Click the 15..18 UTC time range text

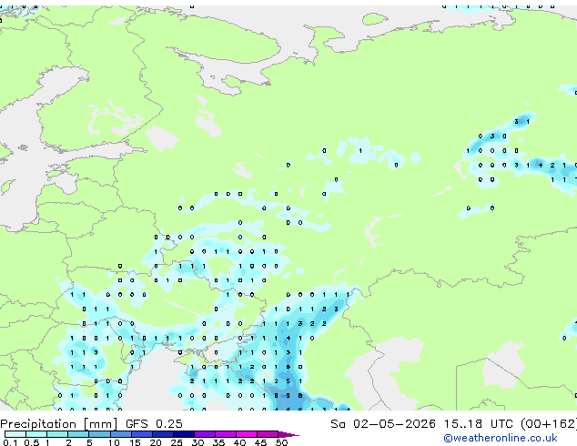[479, 424]
